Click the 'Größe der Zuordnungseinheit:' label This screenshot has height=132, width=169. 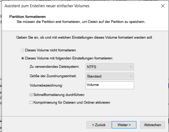coord(53,76)
